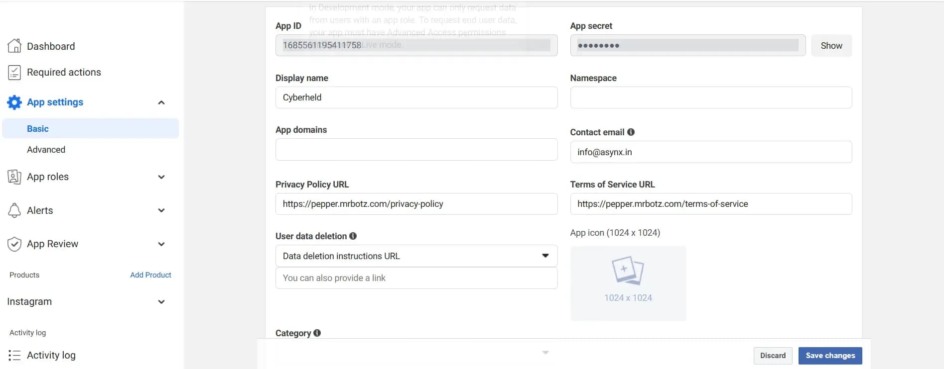
Task: Click the App Review shield icon
Action: 14,244
